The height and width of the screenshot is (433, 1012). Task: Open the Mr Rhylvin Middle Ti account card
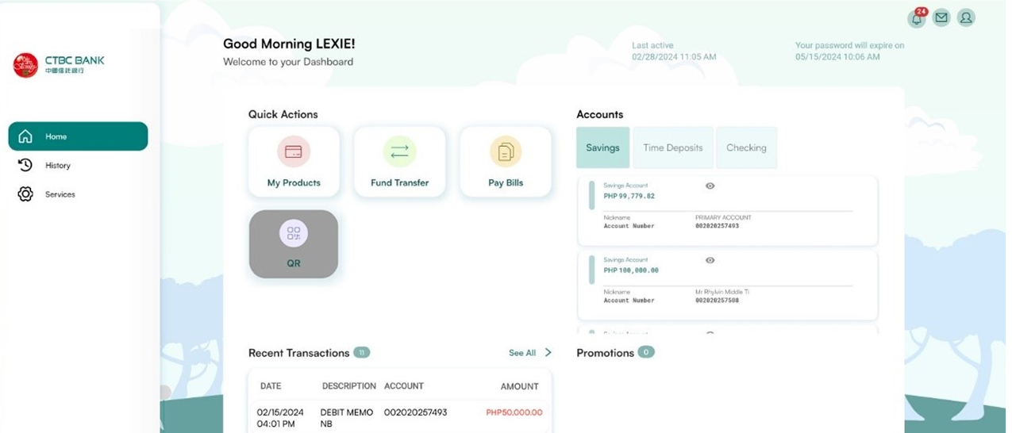pos(728,285)
